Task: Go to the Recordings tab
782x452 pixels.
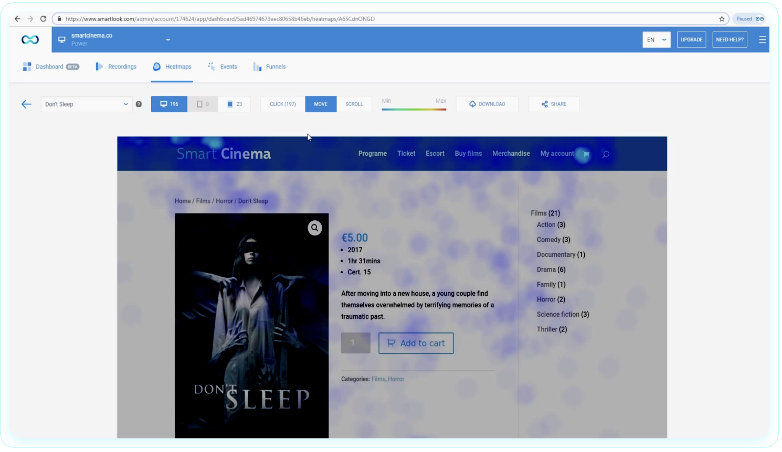Action: tap(116, 67)
